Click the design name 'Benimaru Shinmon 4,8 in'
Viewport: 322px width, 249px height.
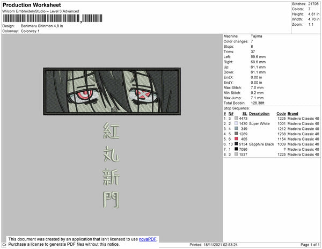42,26
